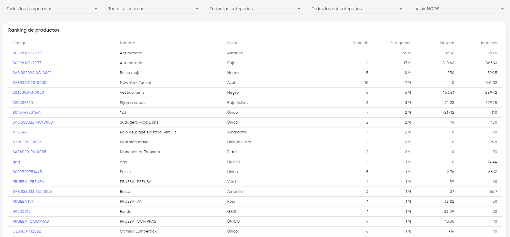510x237 pixels.
Task: Open the Incluir NOOS dropdown
Action: 458,9
